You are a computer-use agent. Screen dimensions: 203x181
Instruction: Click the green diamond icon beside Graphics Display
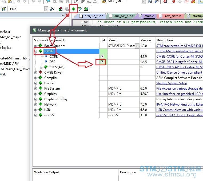[41, 99]
